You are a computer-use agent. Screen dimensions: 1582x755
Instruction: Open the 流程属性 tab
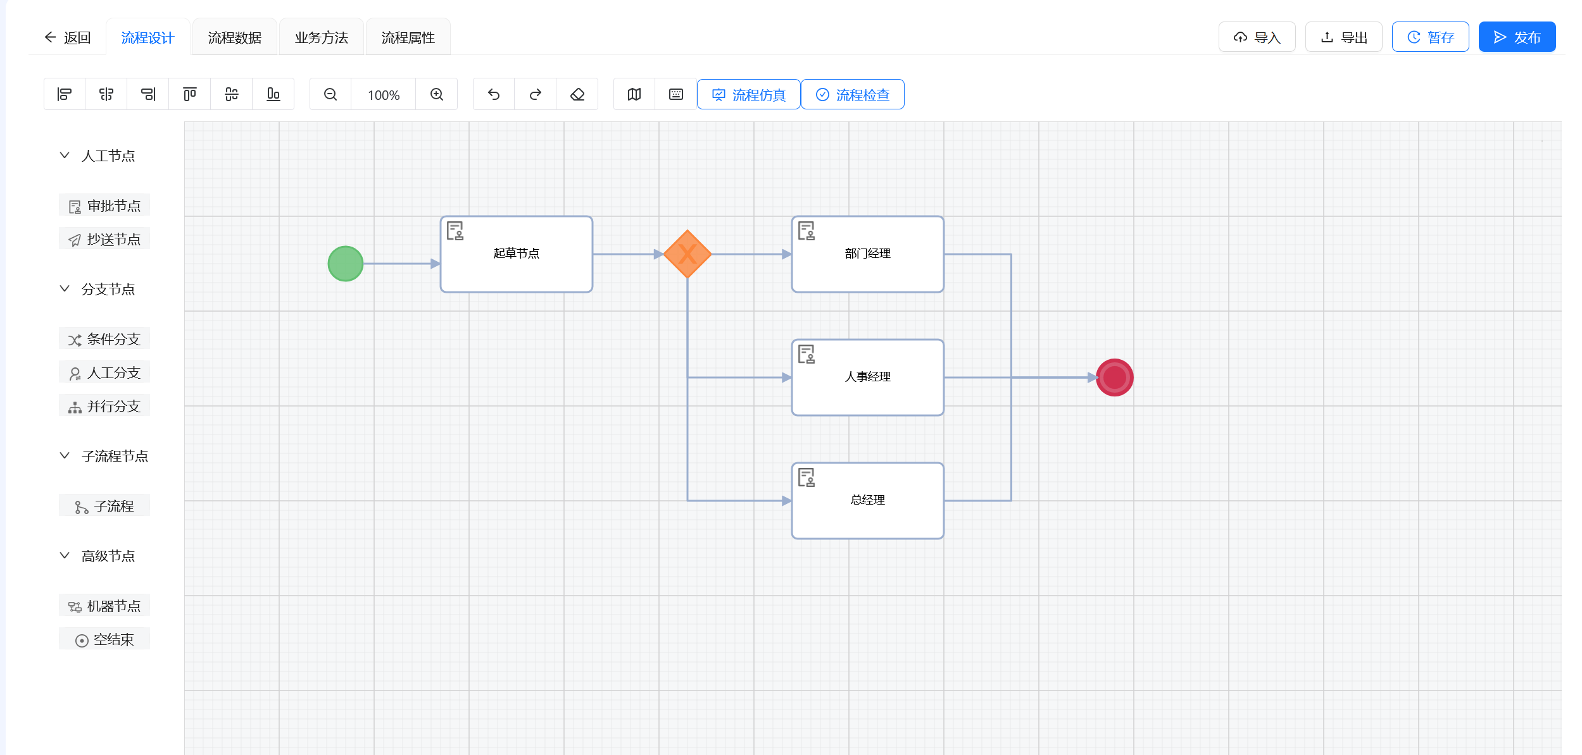click(x=408, y=37)
